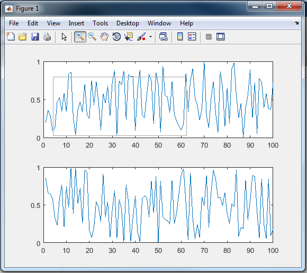
Task: Open a file with the folder icon
Action: (23, 37)
